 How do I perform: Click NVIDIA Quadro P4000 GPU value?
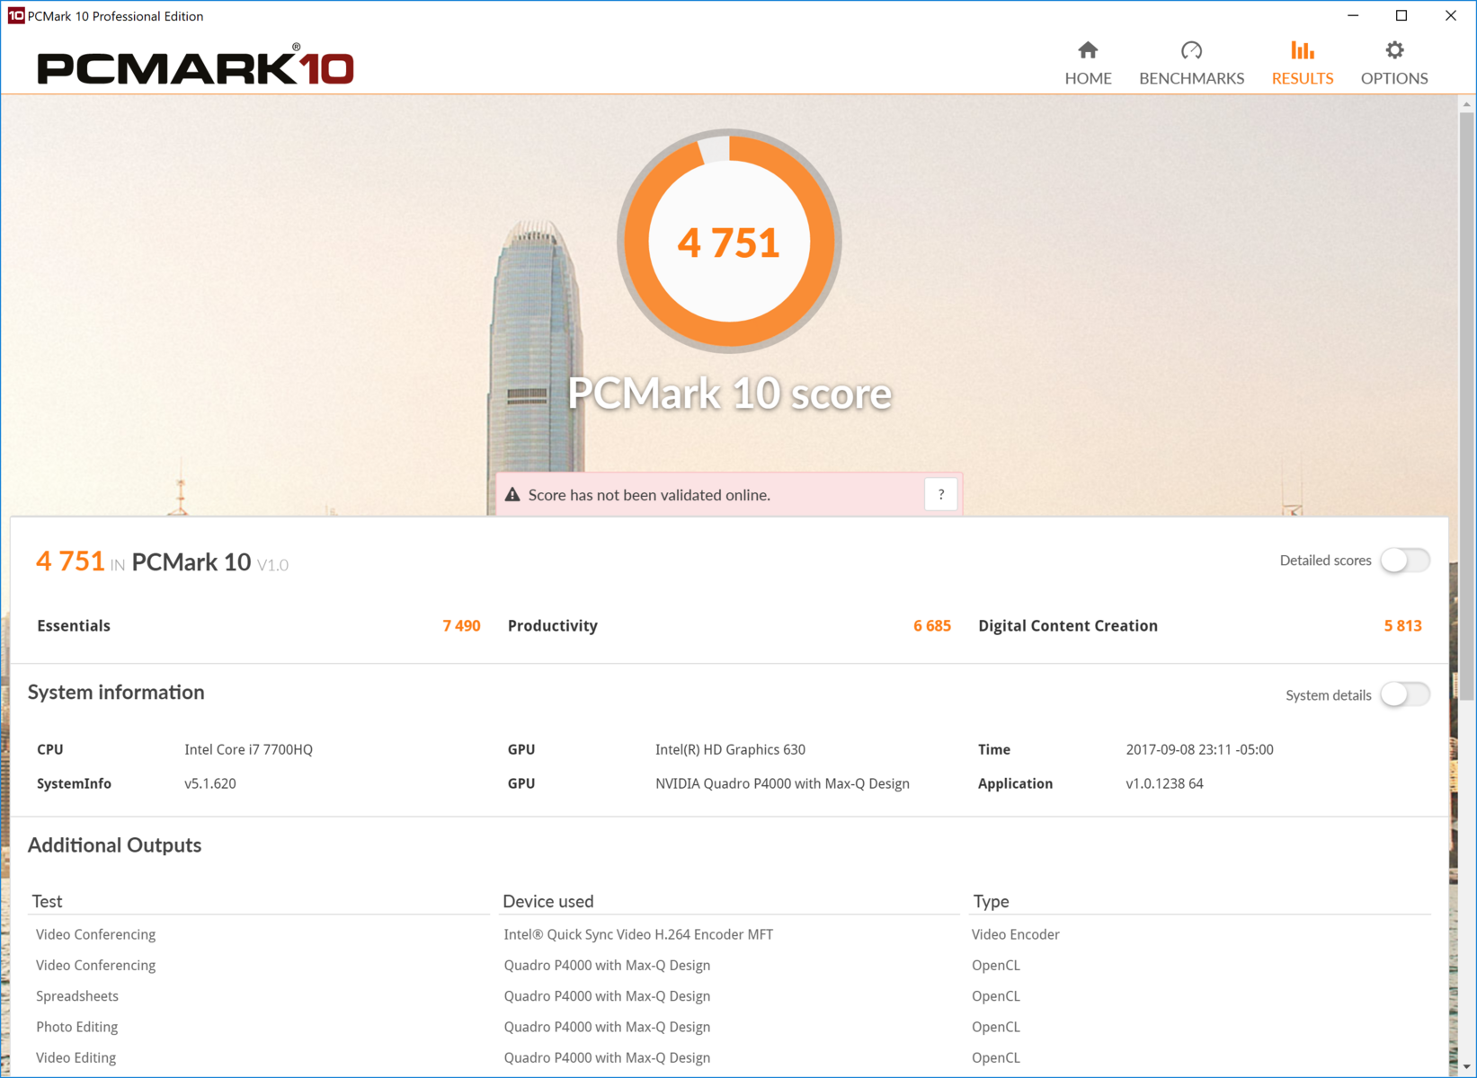tap(782, 783)
